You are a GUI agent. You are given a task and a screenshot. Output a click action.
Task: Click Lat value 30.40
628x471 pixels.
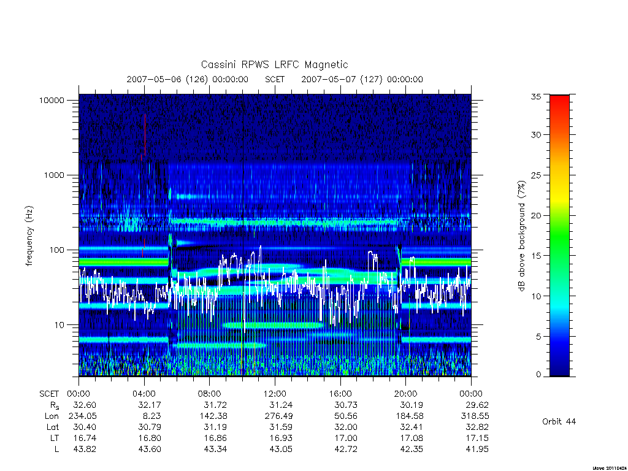[x=85, y=427]
